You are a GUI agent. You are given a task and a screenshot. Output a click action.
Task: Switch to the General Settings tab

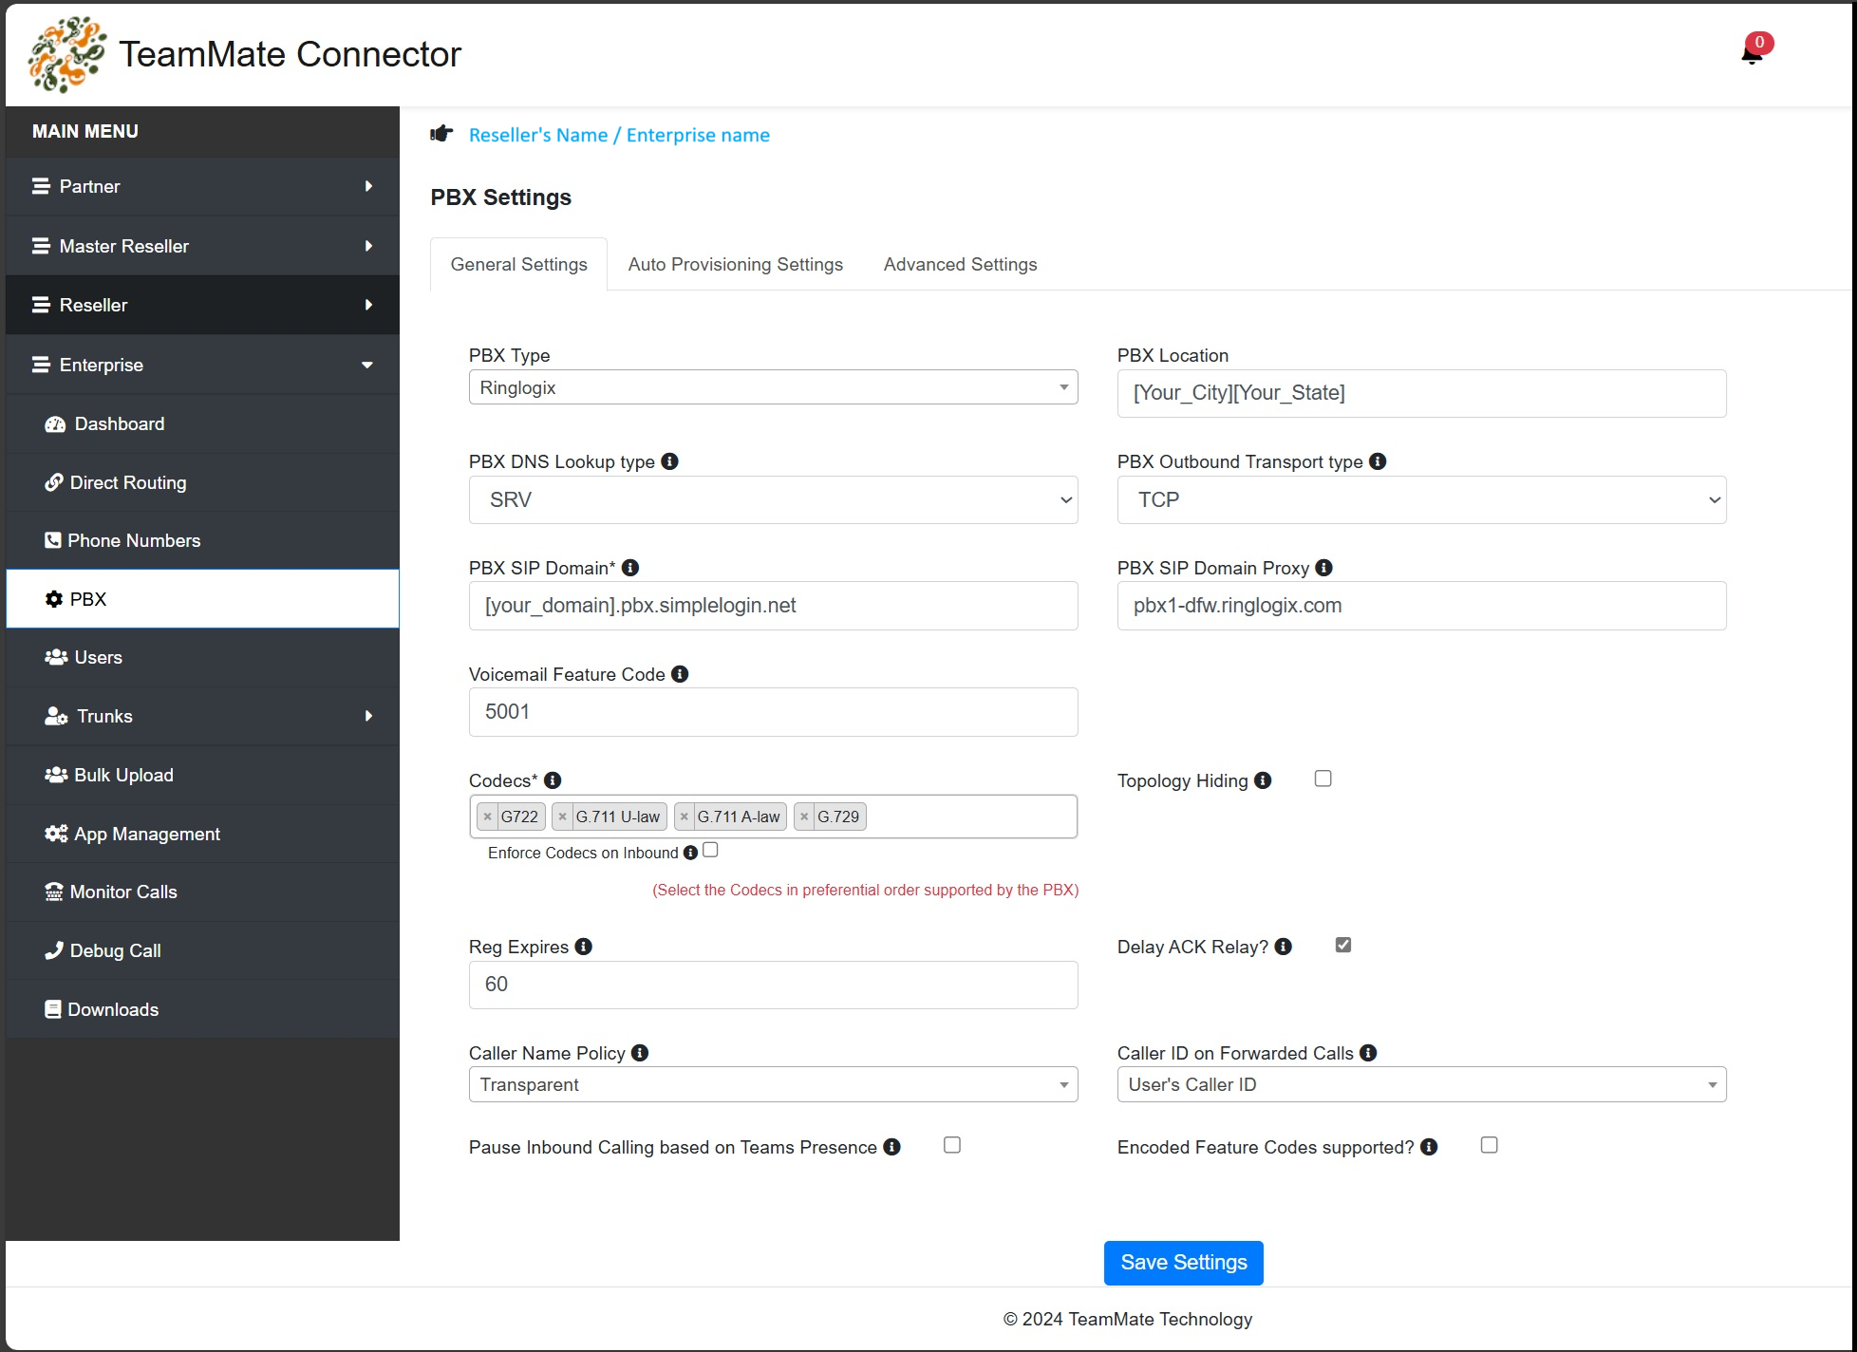[519, 265]
